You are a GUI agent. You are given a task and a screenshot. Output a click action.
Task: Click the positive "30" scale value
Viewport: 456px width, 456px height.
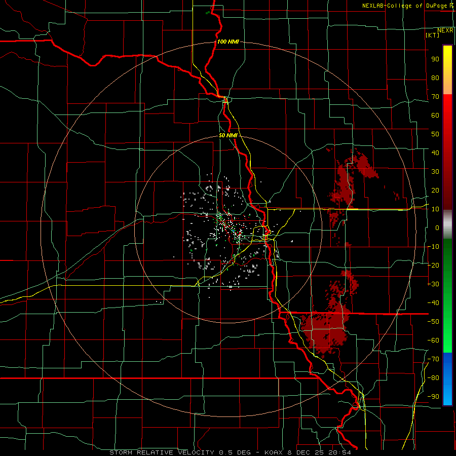click(x=435, y=172)
